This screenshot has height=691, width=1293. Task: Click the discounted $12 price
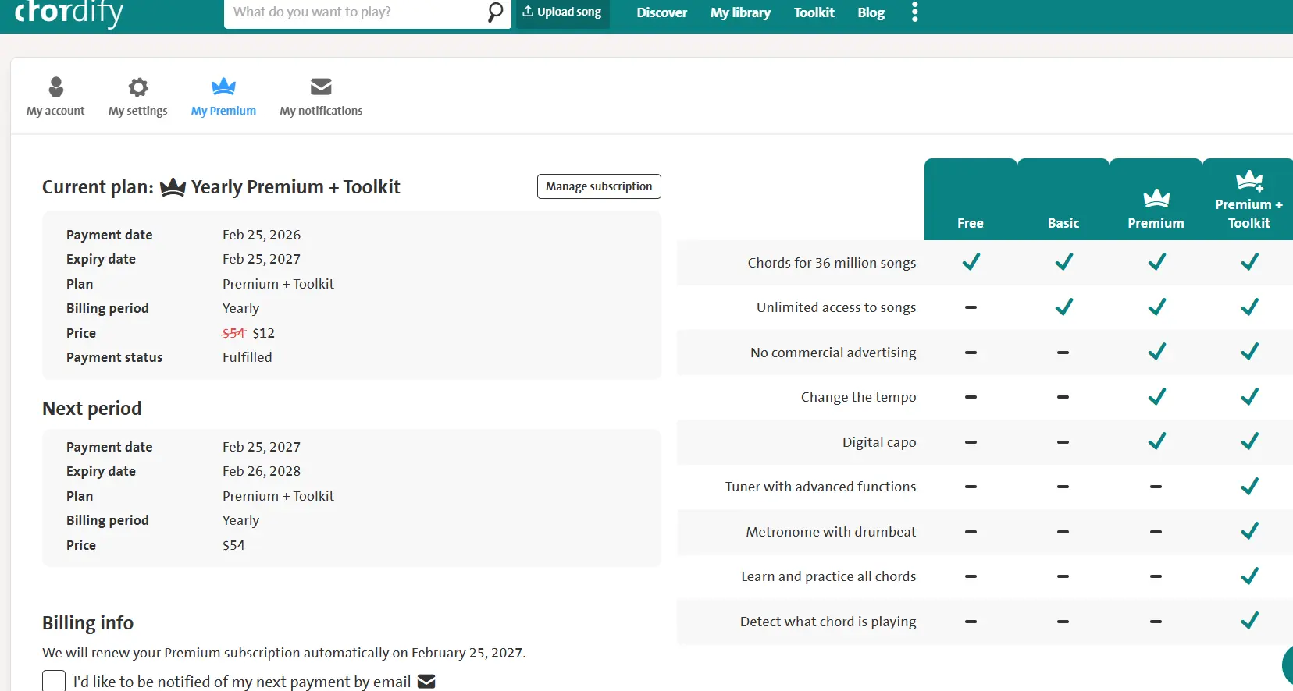pos(264,333)
